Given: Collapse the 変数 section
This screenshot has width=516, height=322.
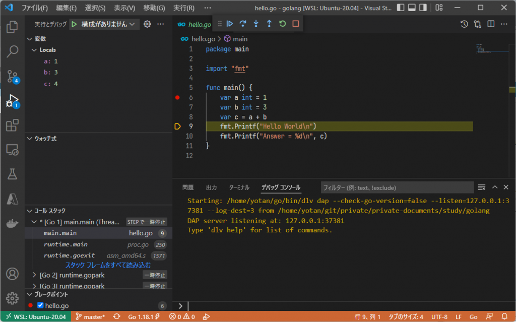Looking at the screenshot, I should 30,39.
